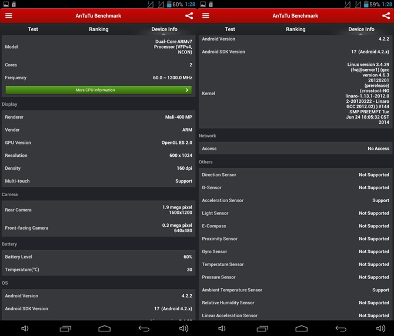Tap volume up key on left nav bar

183,328
